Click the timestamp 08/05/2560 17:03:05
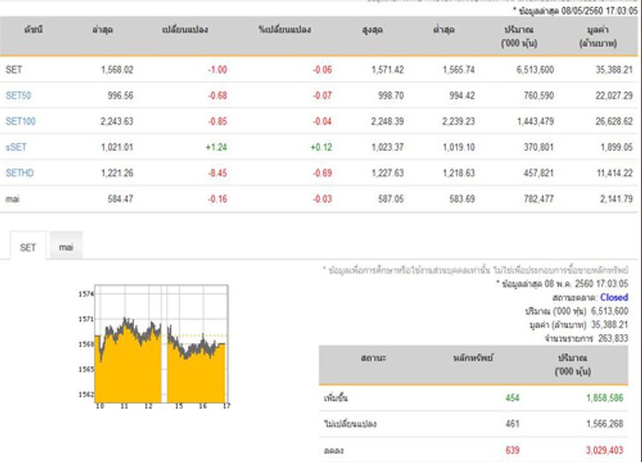Screen dimensions: 642x462 [600, 11]
